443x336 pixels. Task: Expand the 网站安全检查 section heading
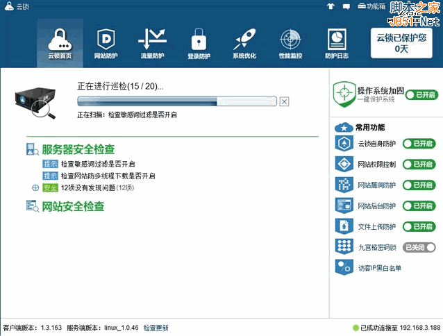[73, 206]
